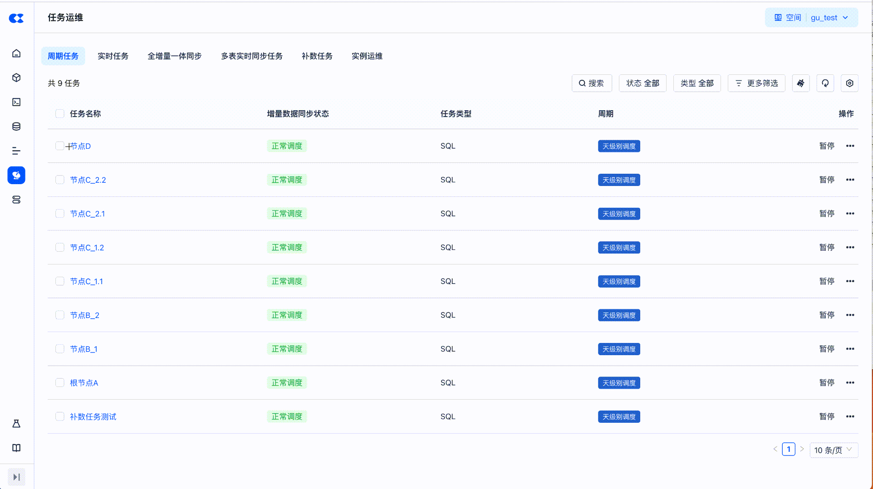Viewport: 873px width, 489px height.
Task: Open the more actions menu for 节点D
Action: point(850,146)
